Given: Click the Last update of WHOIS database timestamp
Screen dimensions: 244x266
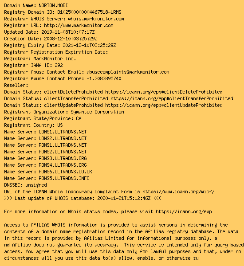Looking at the screenshot, I should point(124,198).
